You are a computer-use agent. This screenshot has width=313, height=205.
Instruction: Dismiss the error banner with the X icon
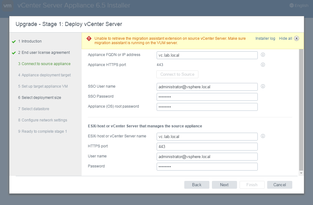(296, 38)
